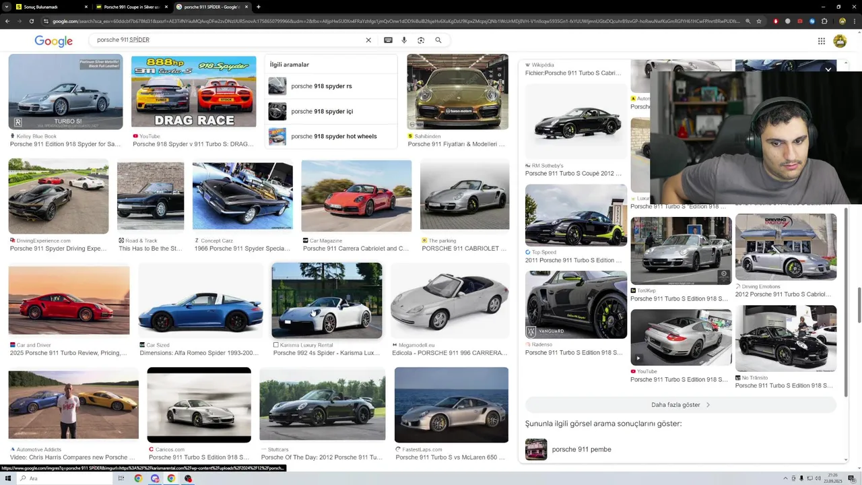862x485 pixels.
Task: Open the Radenso Vanguard black Porsche thumbnail
Action: point(576,304)
